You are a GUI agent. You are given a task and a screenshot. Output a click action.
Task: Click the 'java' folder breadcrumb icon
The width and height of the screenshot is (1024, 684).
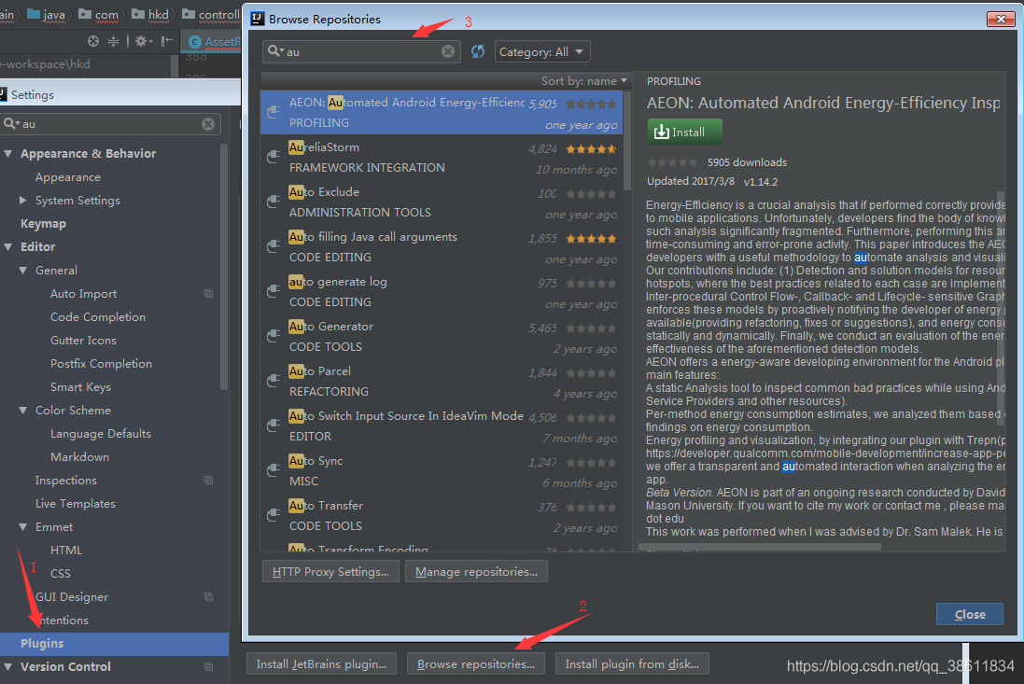34,14
